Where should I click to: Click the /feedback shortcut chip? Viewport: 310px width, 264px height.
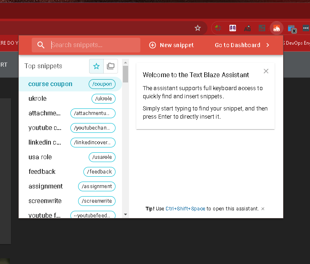pos(99,172)
